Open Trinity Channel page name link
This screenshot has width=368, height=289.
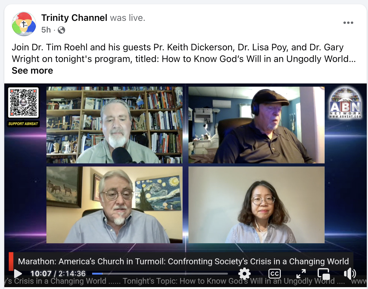(x=74, y=18)
